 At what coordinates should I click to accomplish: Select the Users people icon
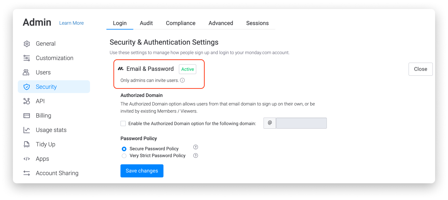26,72
